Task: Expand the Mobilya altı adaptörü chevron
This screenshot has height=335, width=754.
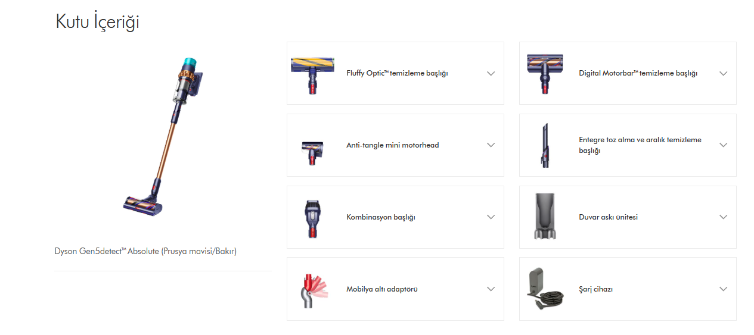Action: coord(491,289)
